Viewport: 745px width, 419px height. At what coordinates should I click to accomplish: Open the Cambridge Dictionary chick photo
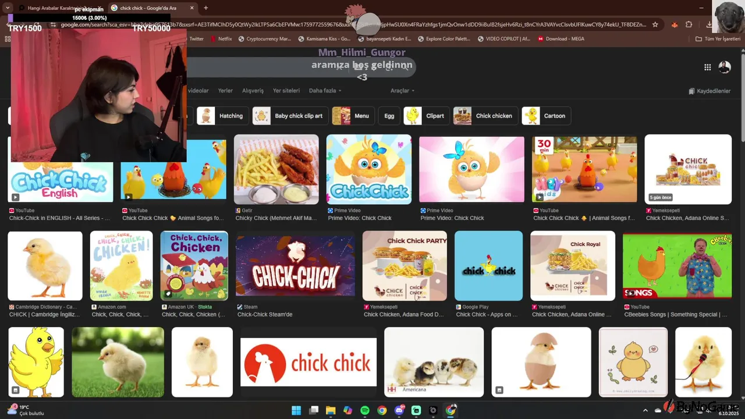coord(45,266)
